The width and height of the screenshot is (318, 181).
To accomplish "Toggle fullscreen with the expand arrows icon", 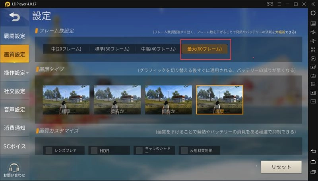I will coord(313,50).
